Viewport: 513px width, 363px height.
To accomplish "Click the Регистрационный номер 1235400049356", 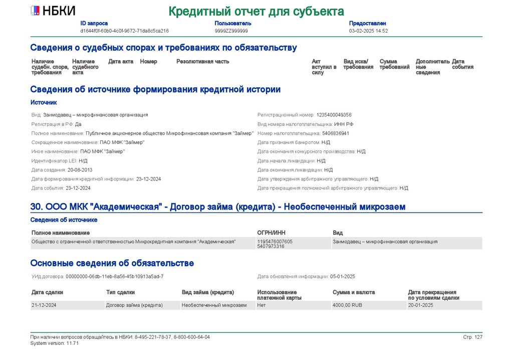I will (x=334, y=115).
